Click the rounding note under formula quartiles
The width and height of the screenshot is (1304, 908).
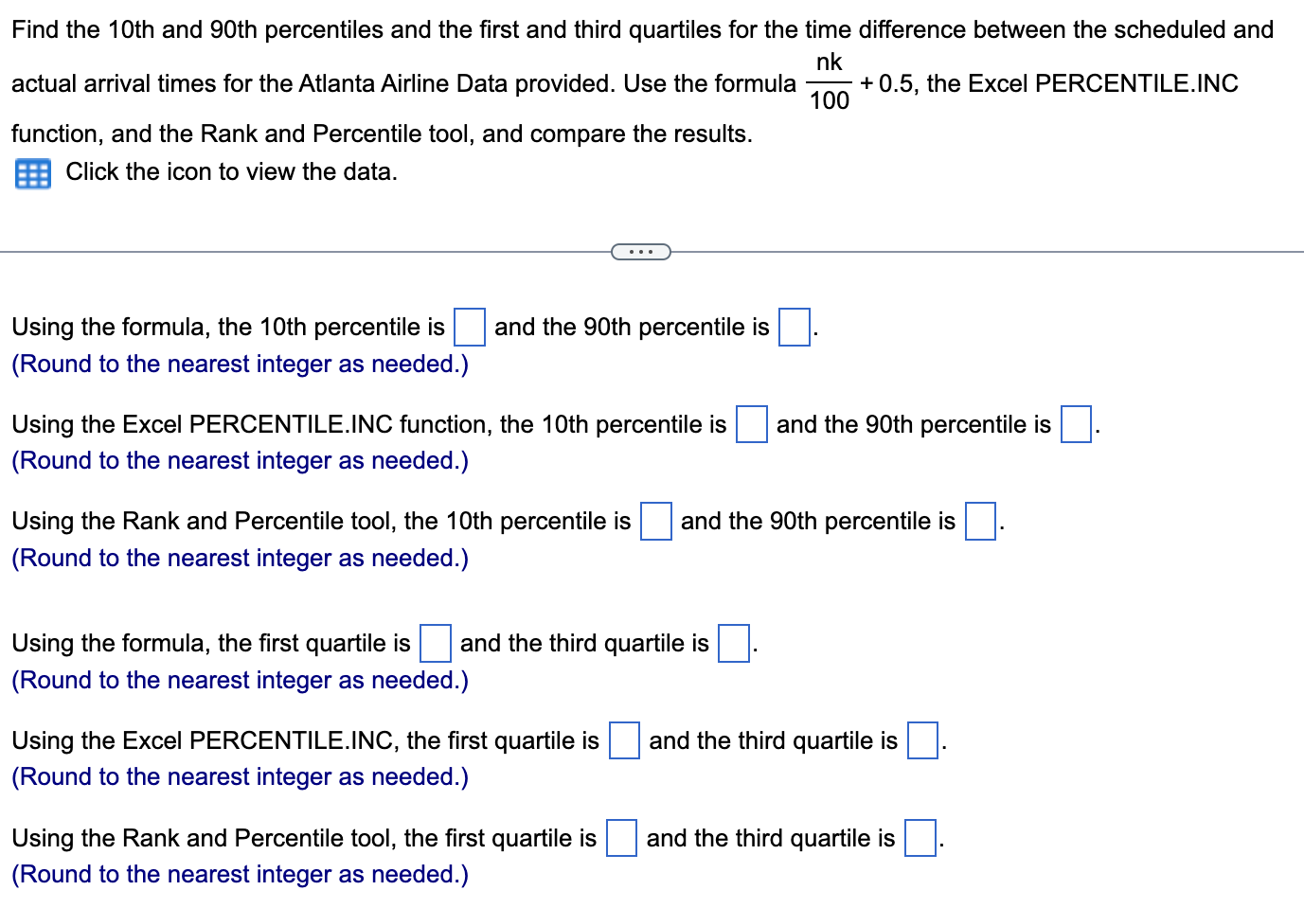[239, 680]
